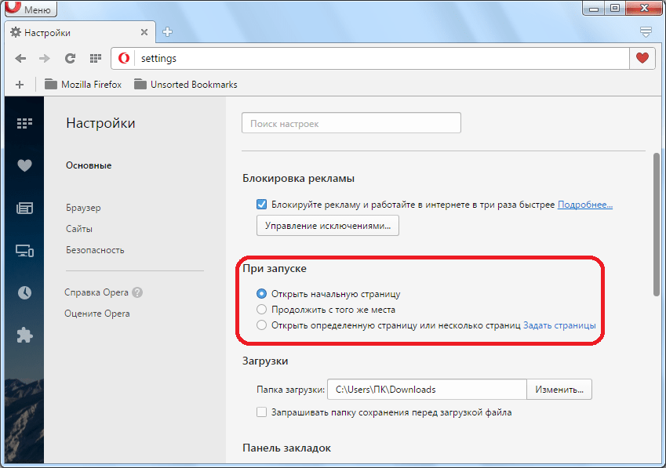
Task: Select the Безопасность settings section
Action: [x=95, y=250]
